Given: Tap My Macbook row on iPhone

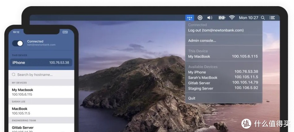Looking at the screenshot, I should pyautogui.click(x=41, y=92).
